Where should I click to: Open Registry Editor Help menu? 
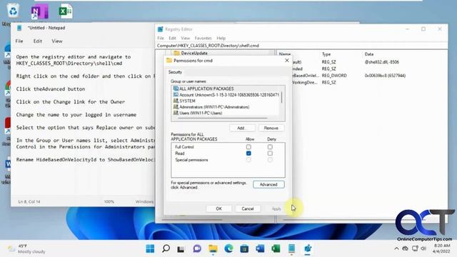(221, 38)
